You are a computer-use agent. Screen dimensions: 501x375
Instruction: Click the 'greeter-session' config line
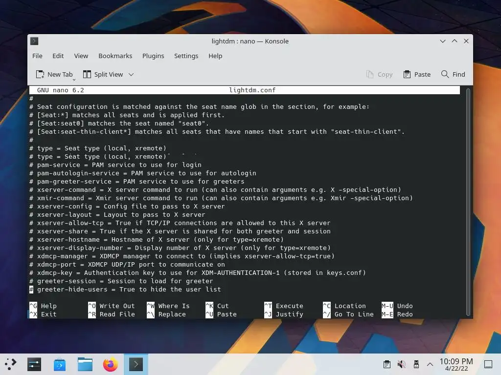121,281
